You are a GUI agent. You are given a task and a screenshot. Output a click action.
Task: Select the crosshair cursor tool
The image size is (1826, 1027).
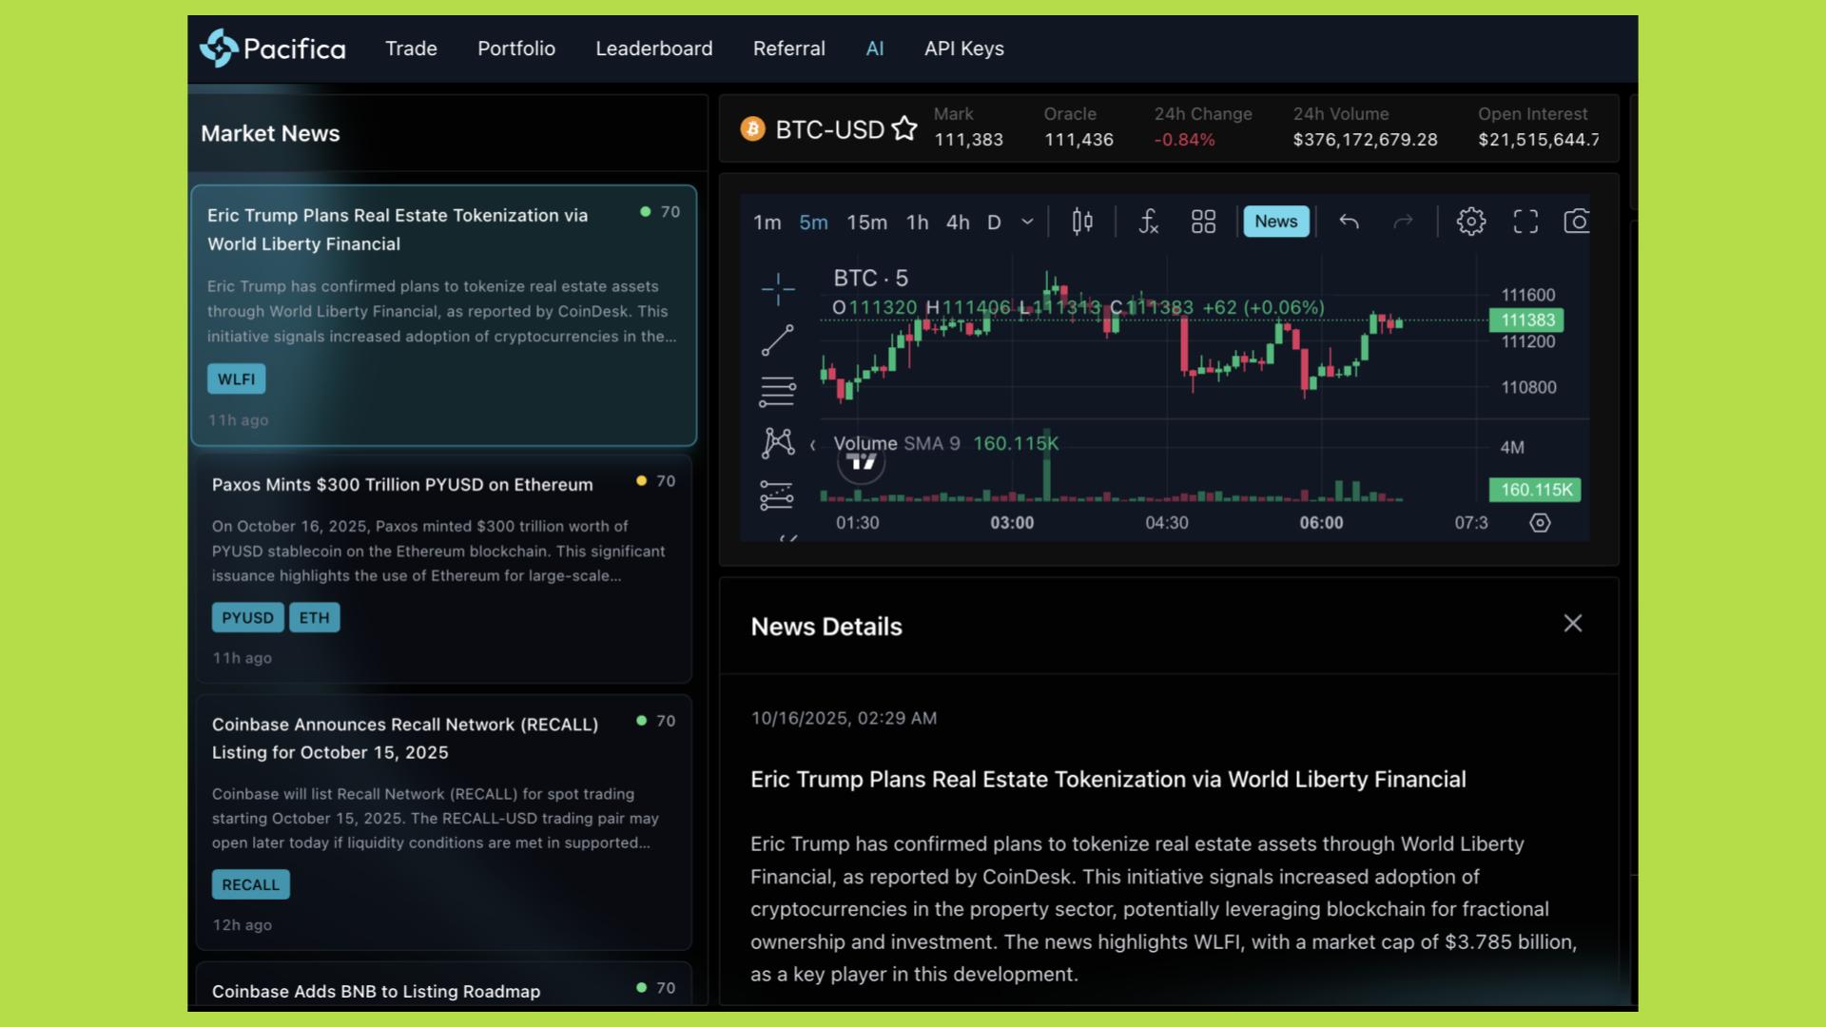coord(777,289)
